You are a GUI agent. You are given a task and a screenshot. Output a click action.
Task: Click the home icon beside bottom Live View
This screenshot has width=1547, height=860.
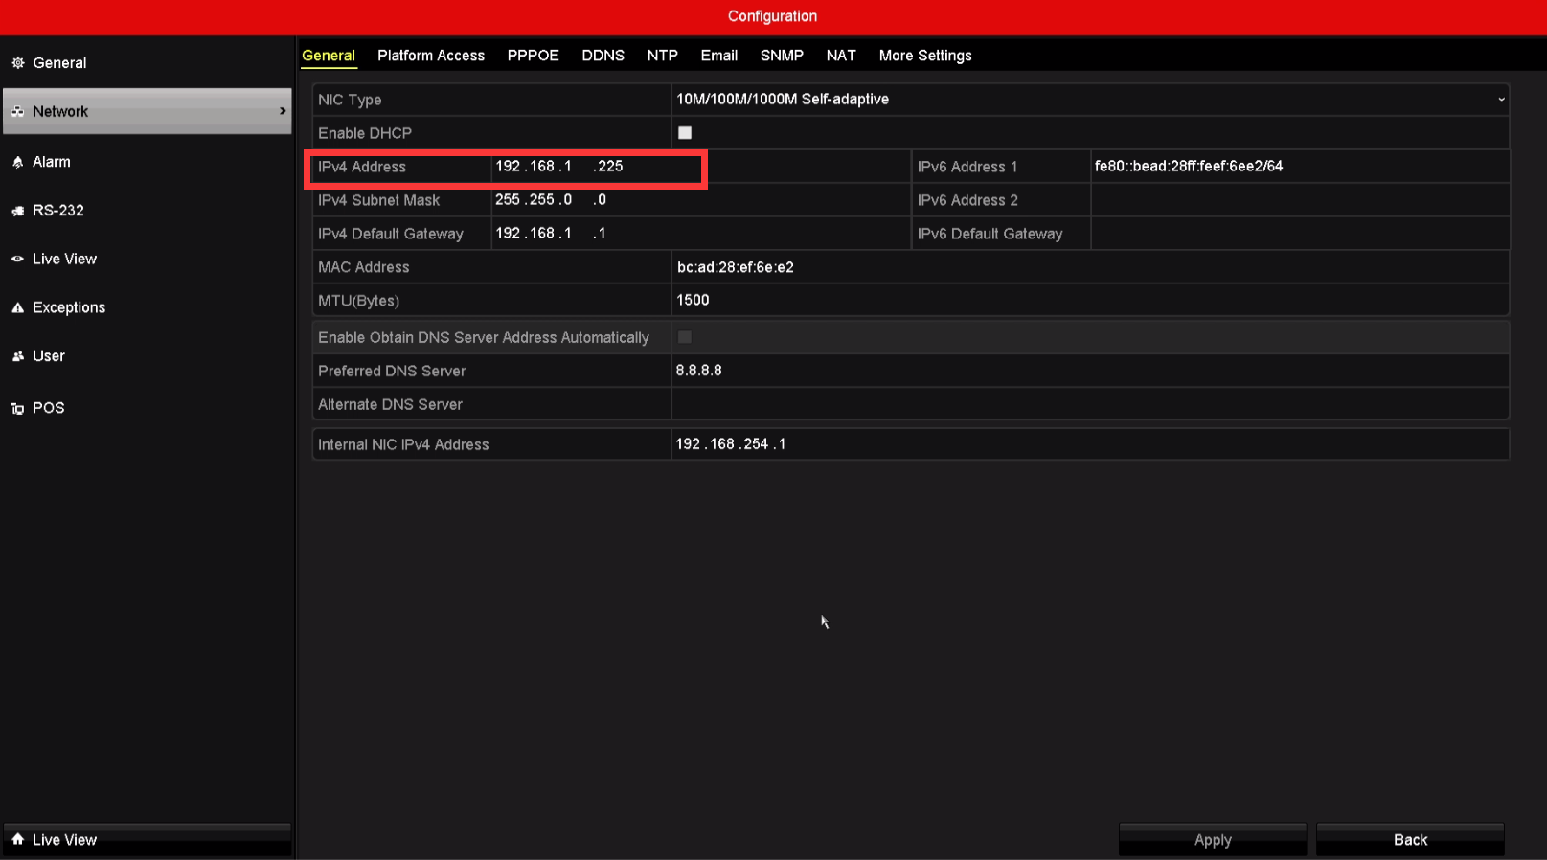[18, 839]
